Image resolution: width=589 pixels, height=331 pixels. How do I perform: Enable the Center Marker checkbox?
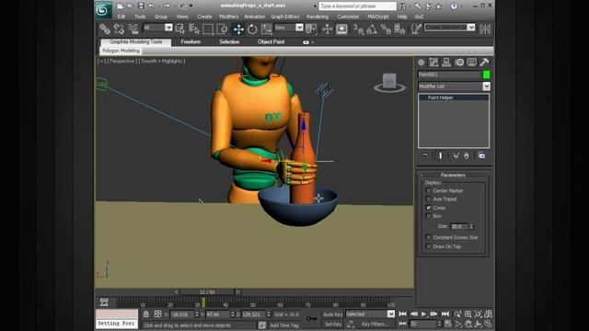(428, 190)
